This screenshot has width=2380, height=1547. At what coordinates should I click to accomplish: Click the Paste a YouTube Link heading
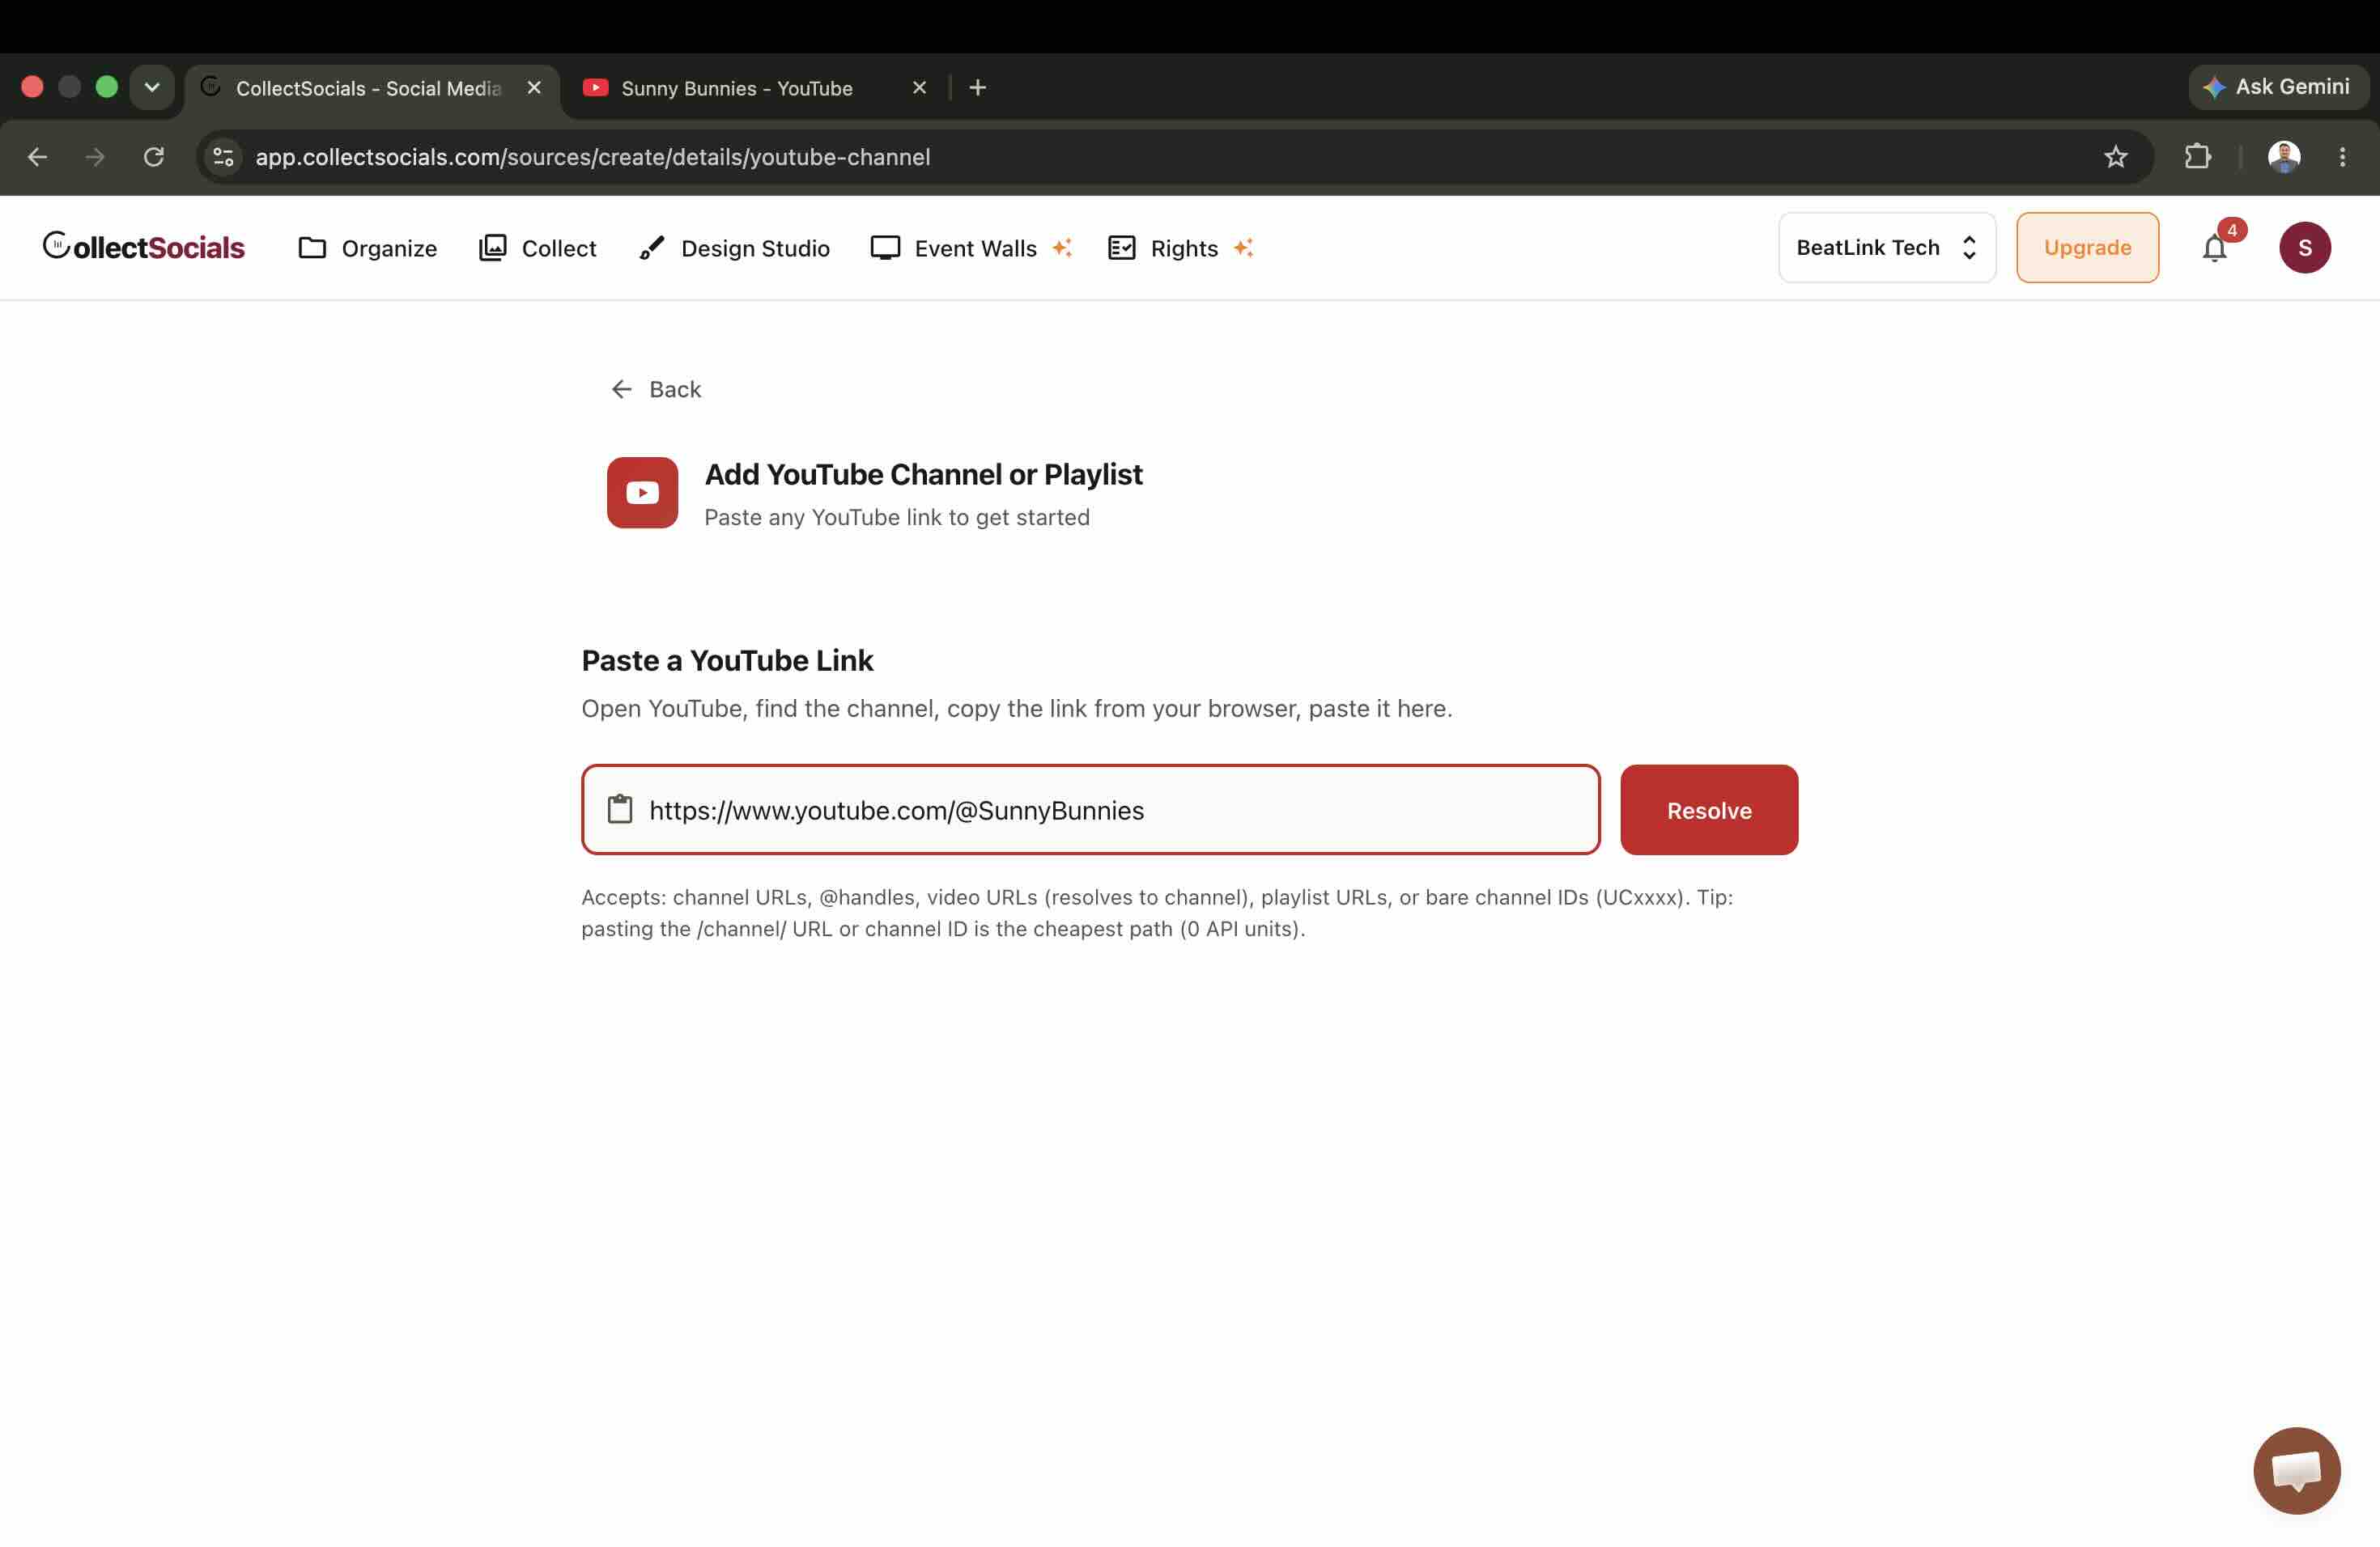tap(727, 660)
